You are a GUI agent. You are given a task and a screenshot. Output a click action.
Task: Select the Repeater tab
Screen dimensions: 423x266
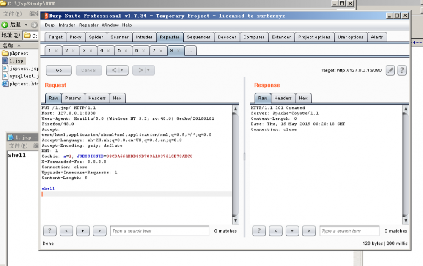[x=170, y=37]
